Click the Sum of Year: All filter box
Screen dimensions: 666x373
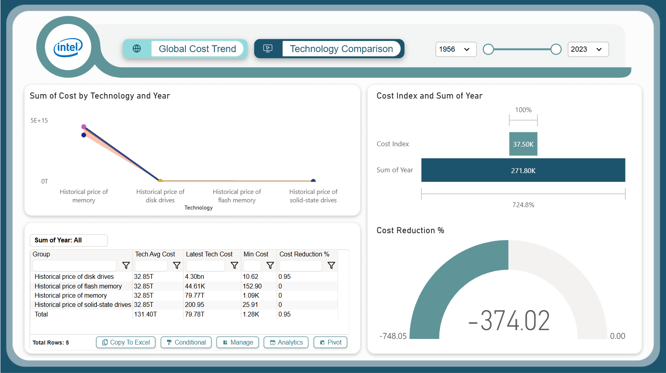click(x=69, y=240)
